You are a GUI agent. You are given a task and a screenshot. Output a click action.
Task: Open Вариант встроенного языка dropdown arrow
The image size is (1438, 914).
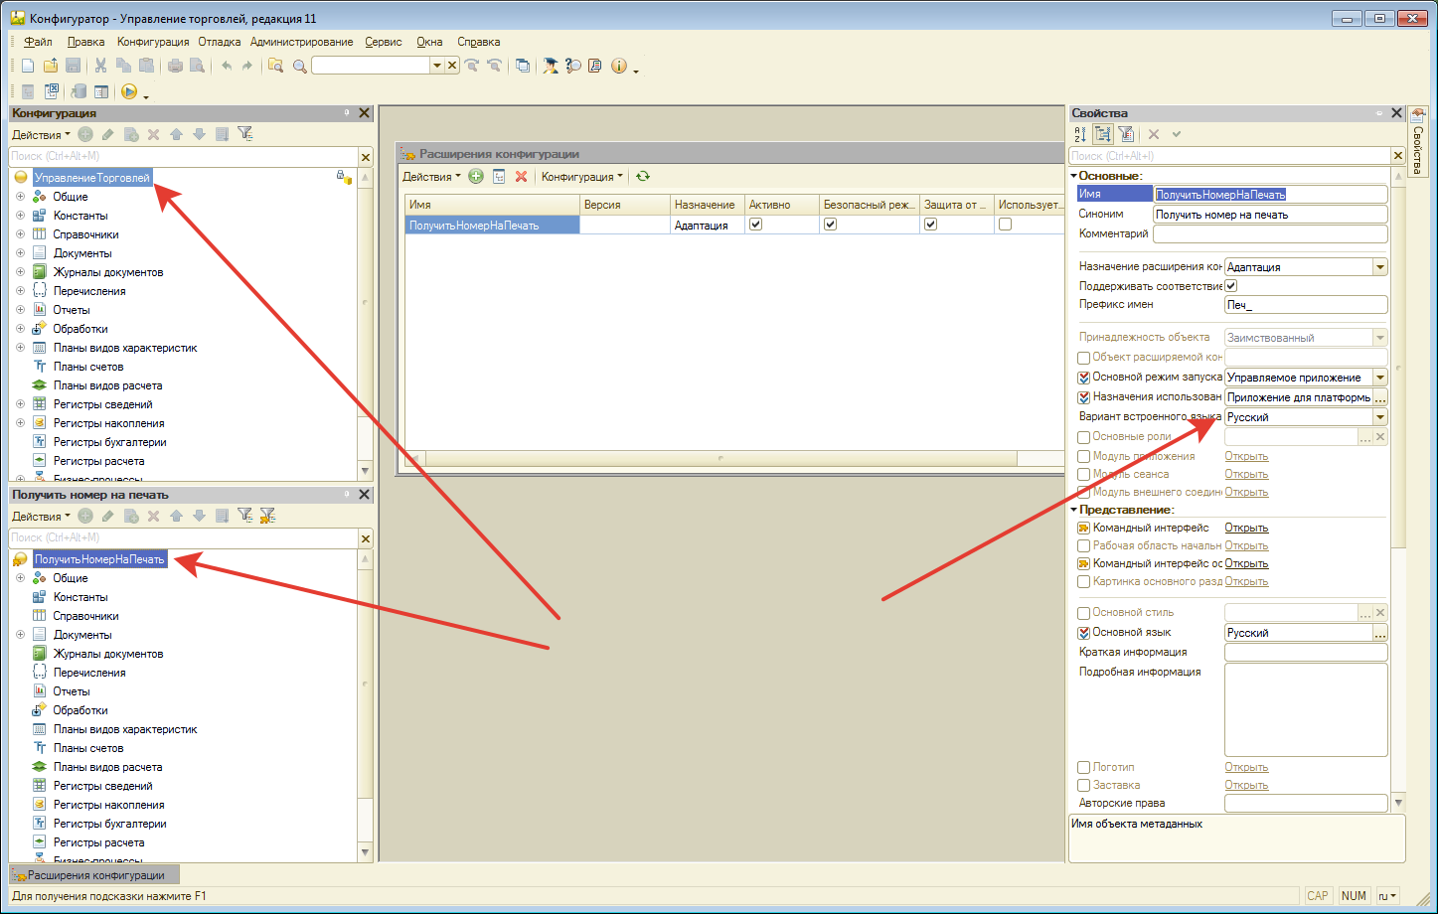1379,417
